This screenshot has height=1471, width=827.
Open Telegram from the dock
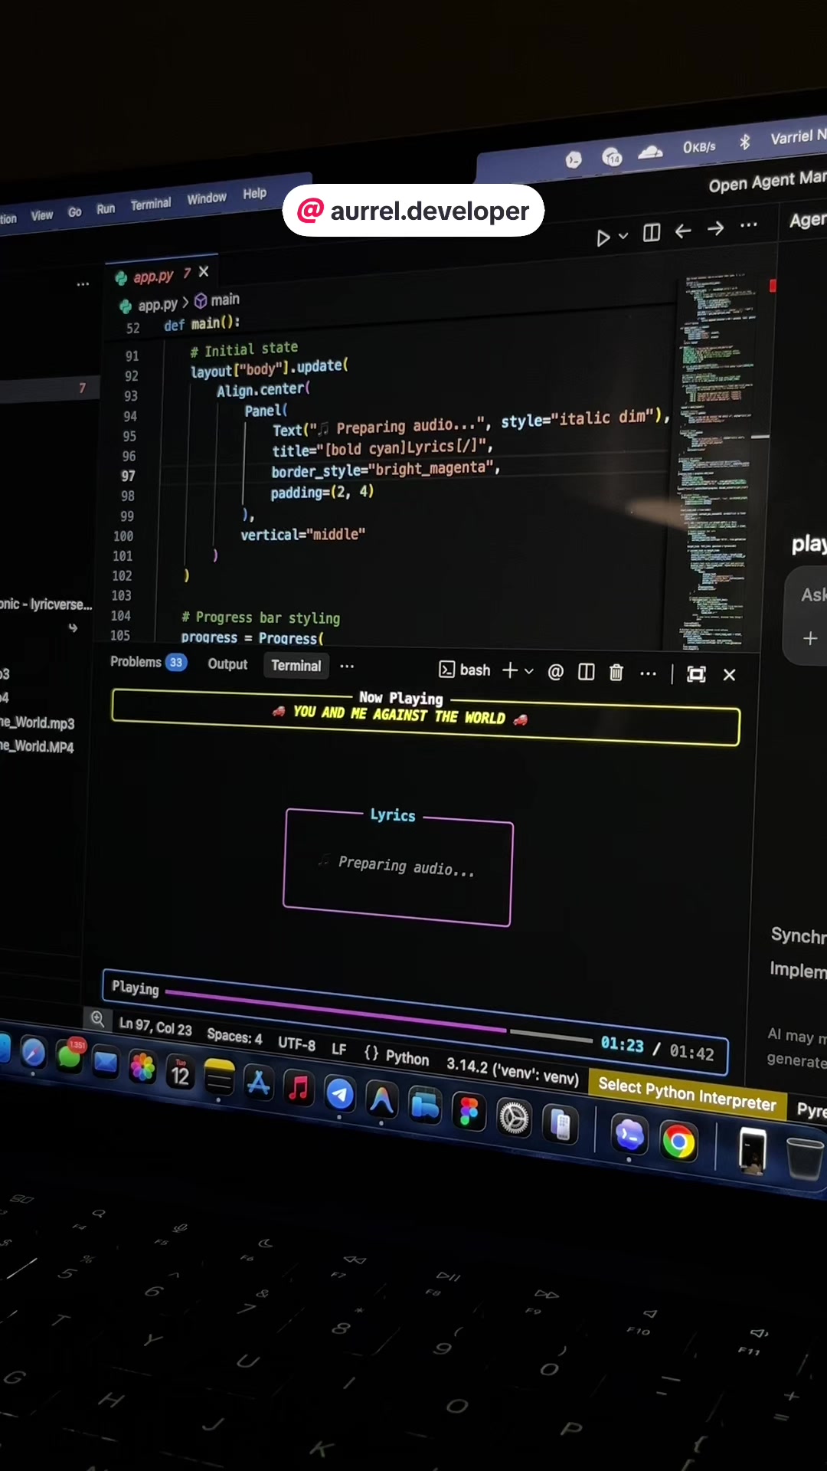pyautogui.click(x=340, y=1094)
